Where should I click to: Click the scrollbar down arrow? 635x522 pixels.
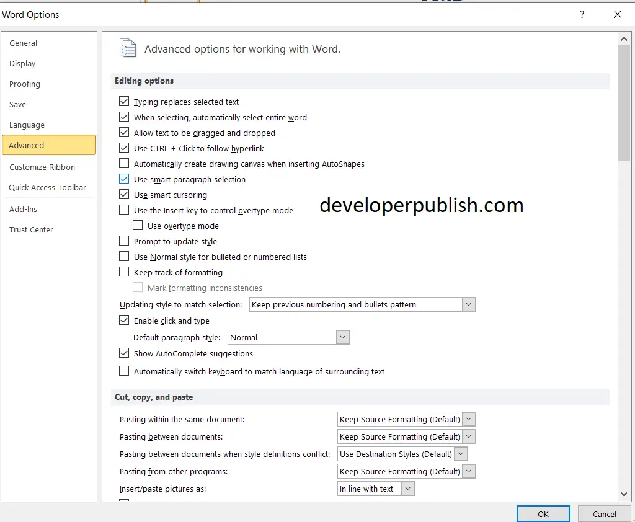(x=624, y=494)
